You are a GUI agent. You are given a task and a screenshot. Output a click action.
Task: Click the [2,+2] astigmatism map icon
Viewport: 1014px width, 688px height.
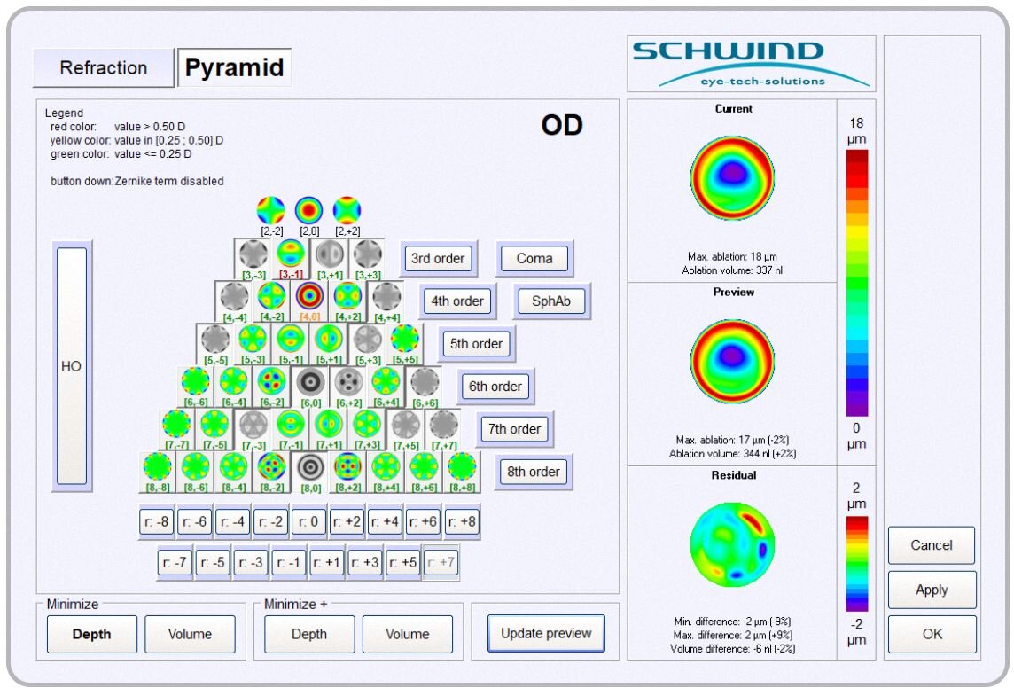(x=347, y=211)
